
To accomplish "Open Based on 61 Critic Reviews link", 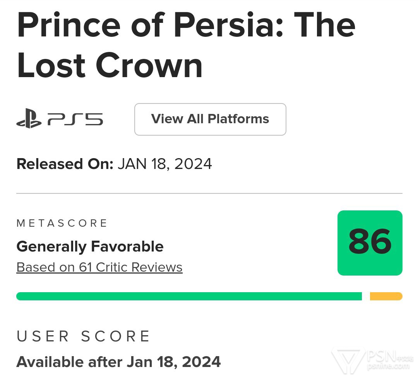I will click(99, 267).
